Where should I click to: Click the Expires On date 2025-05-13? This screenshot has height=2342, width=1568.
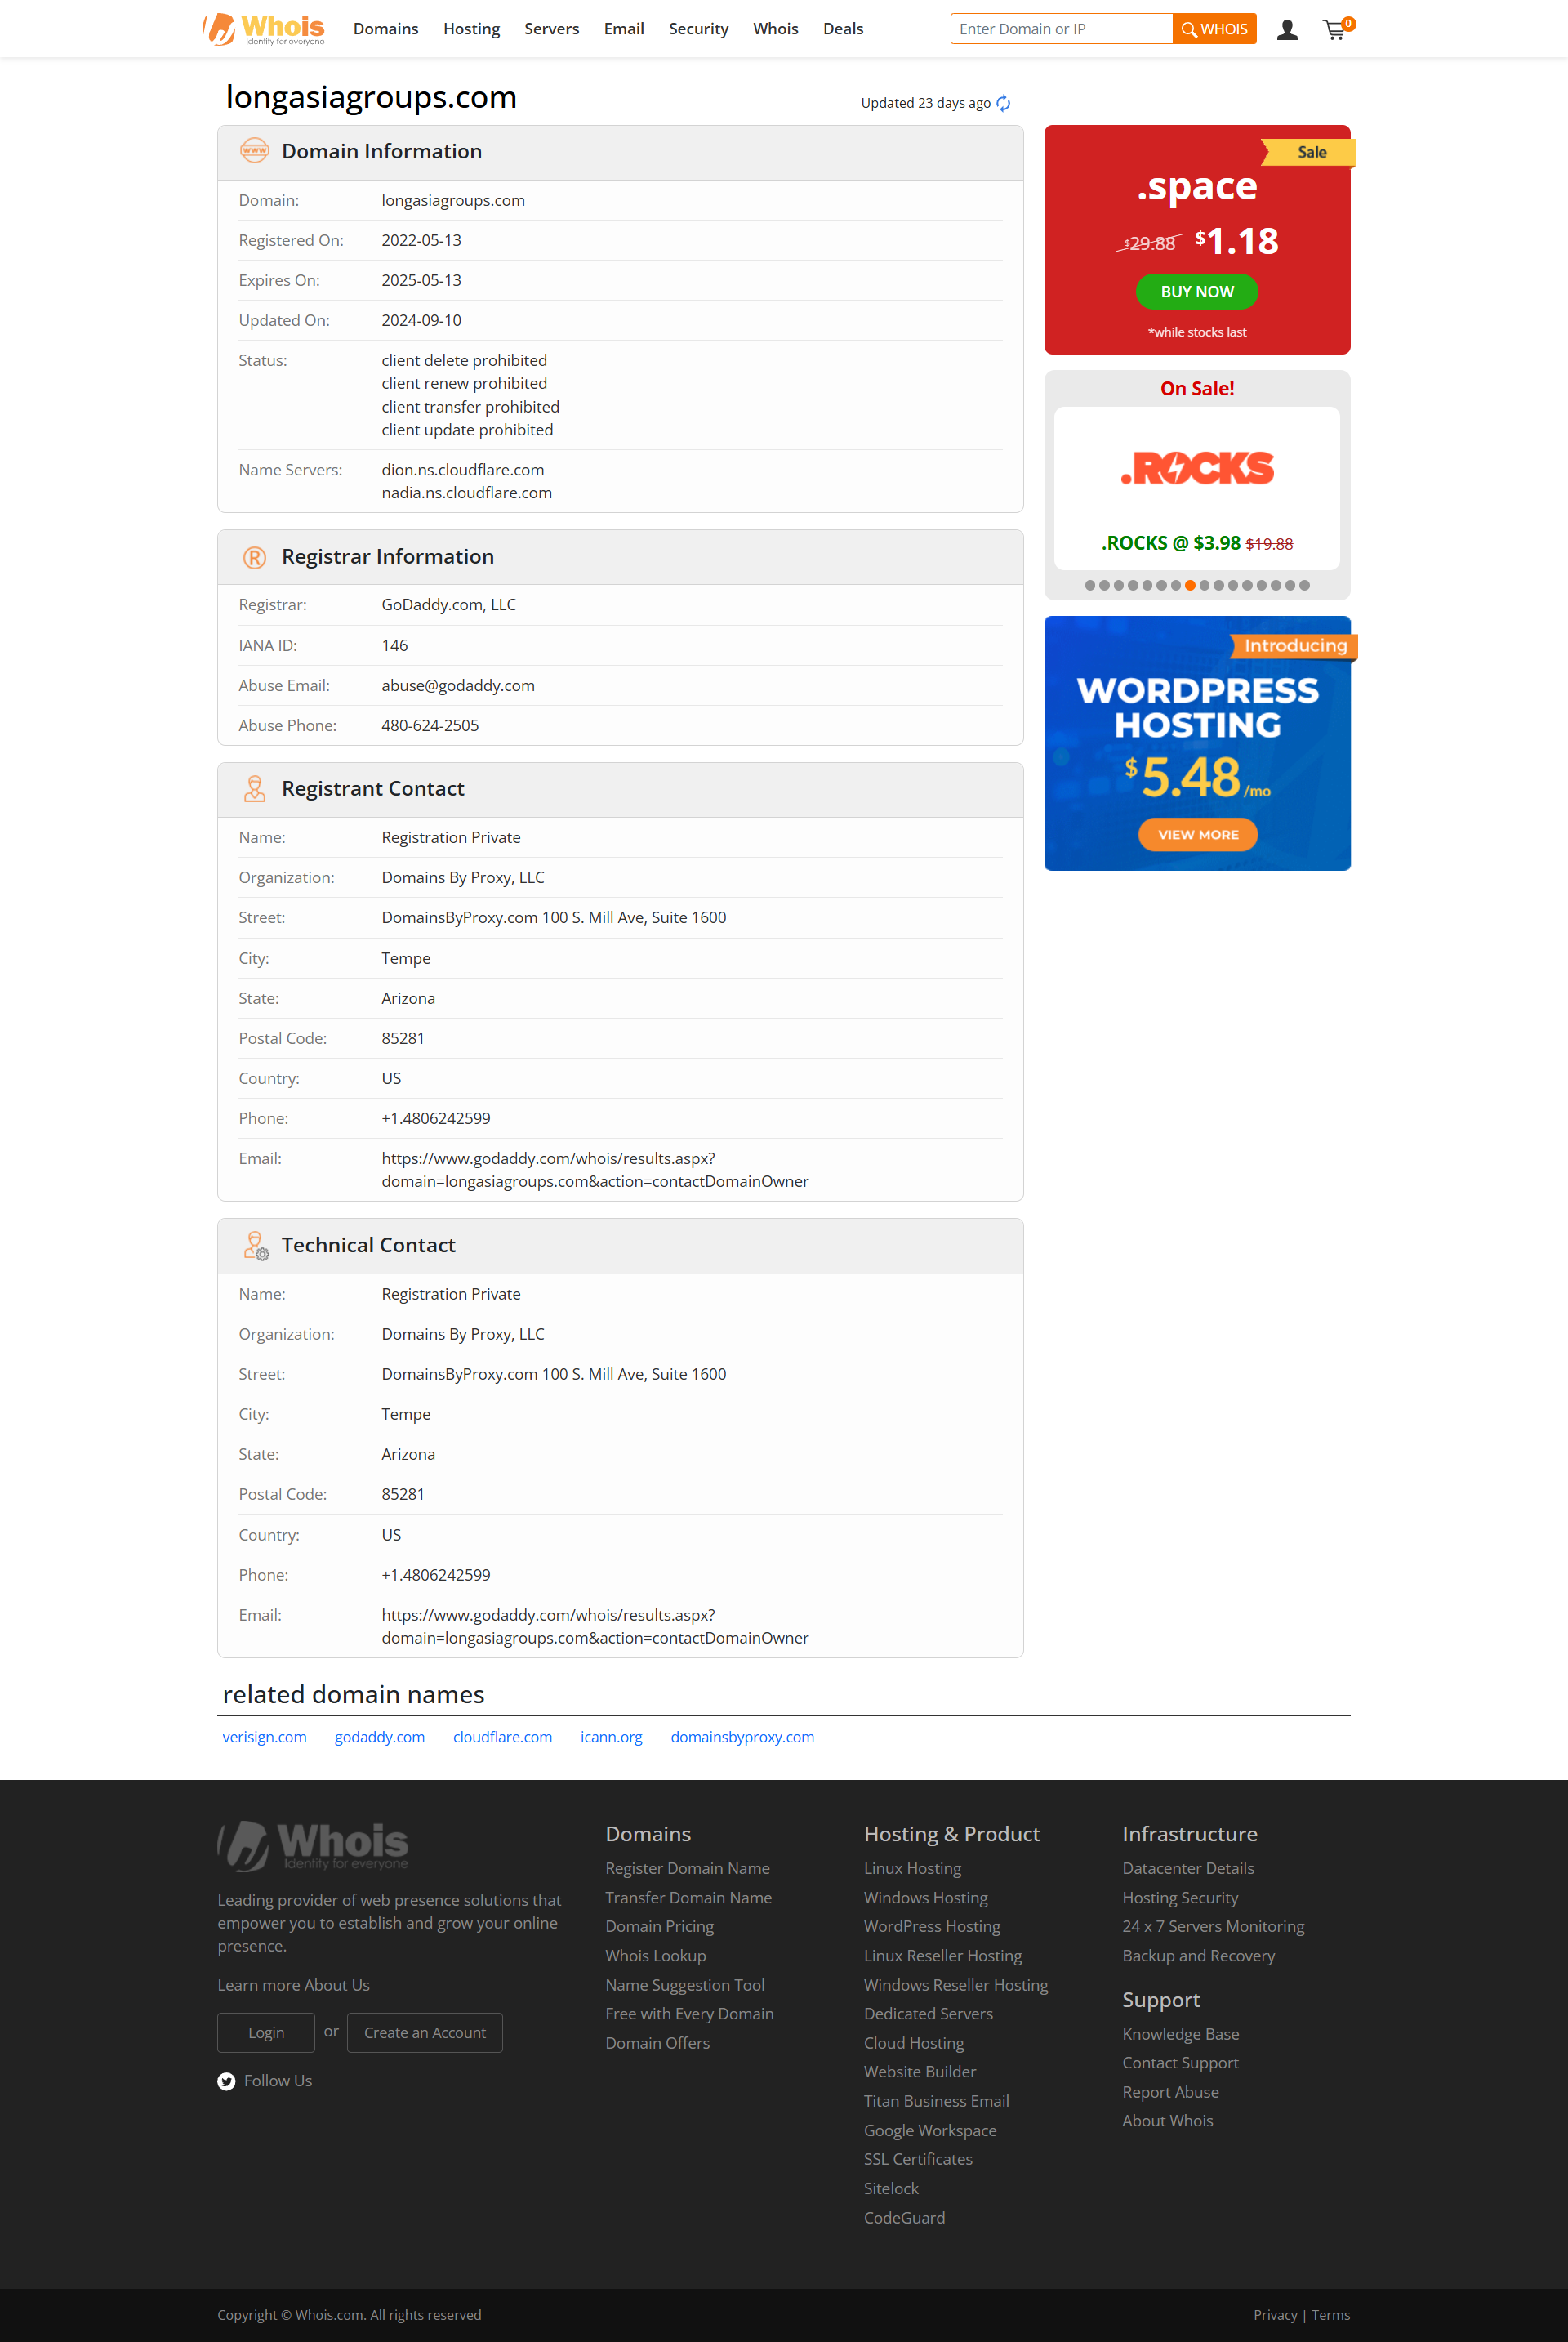pyautogui.click(x=422, y=281)
